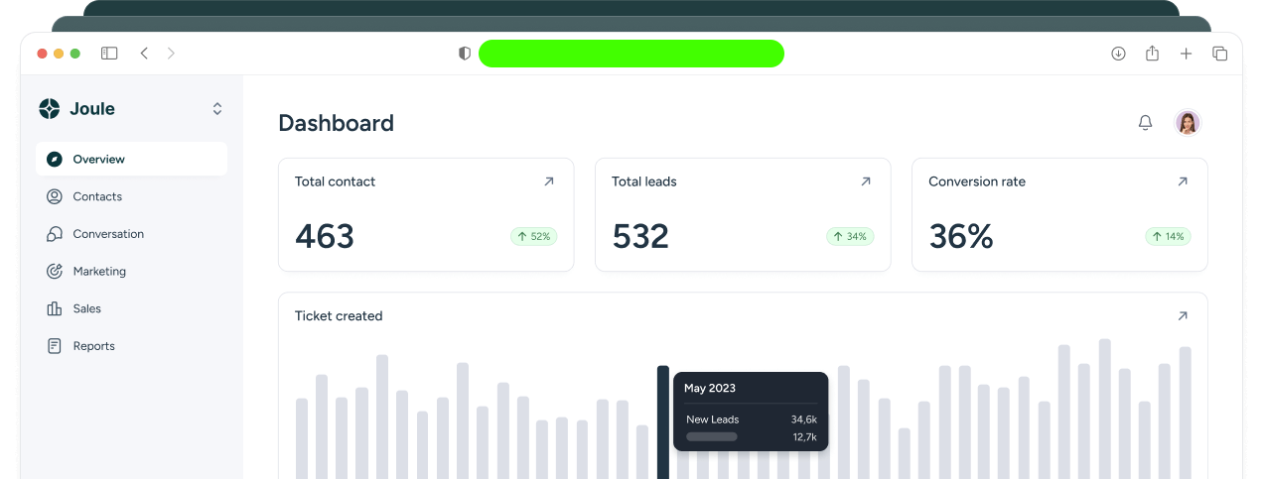Open Conversion rate details arrow
This screenshot has width=1263, height=479.
1183,181
